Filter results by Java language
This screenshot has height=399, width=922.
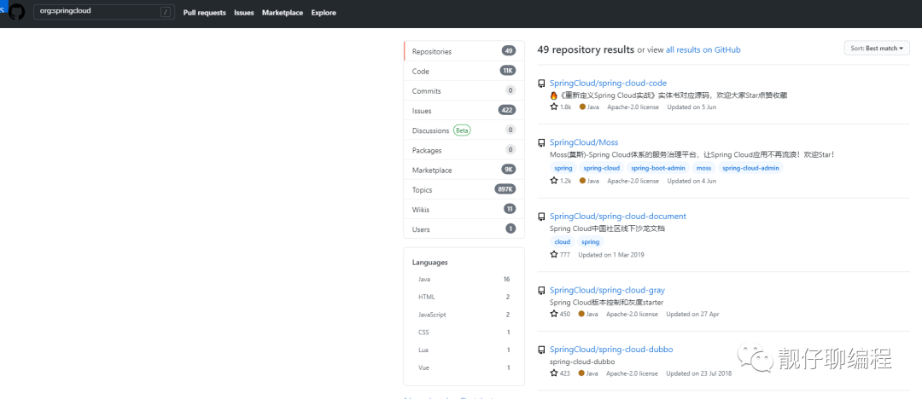coord(464,279)
